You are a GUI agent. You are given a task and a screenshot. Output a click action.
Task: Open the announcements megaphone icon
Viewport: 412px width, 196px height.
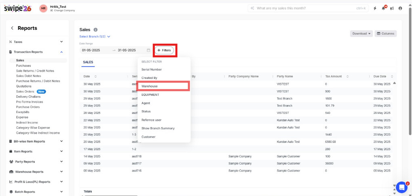pyautogui.click(x=392, y=8)
